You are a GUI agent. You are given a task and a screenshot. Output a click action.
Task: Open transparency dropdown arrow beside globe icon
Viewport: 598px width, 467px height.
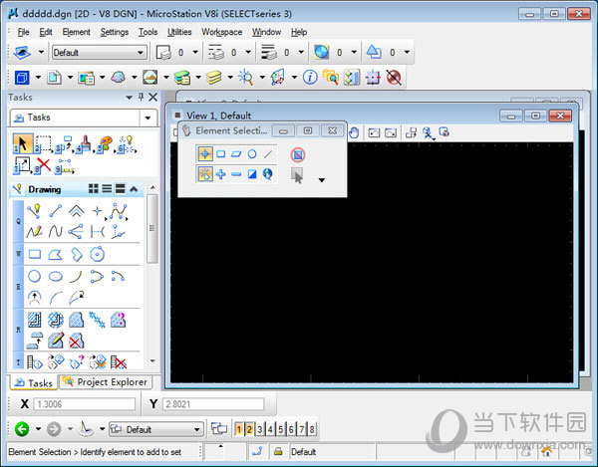pyautogui.click(x=354, y=52)
